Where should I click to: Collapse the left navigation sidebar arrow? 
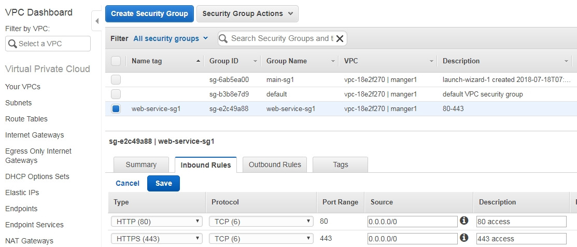[x=97, y=21]
